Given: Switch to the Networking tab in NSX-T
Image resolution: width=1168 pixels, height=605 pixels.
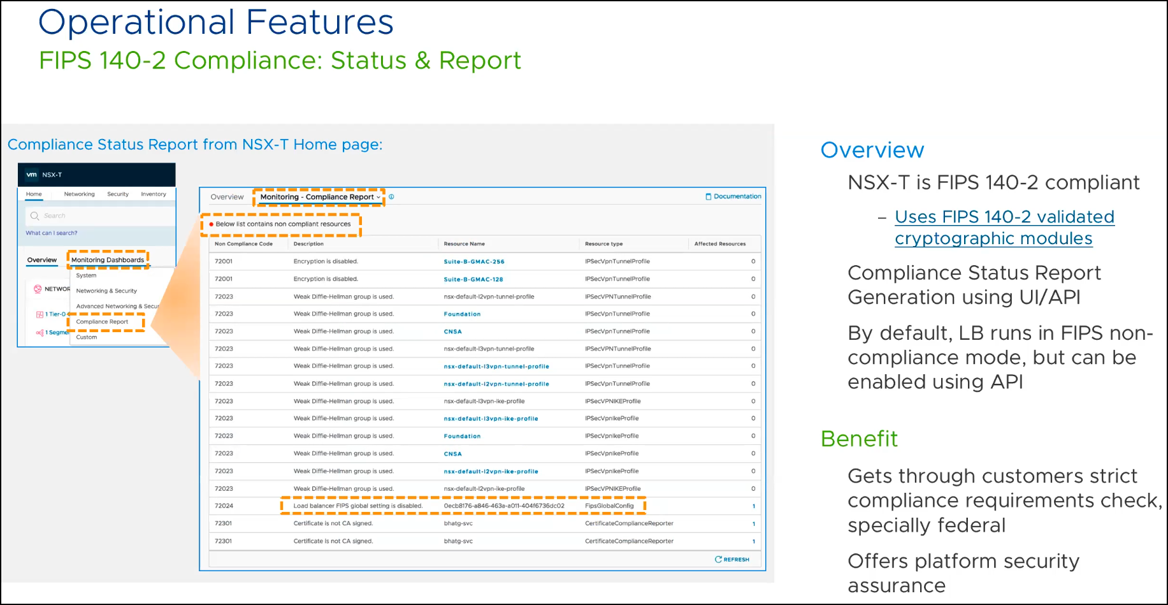Looking at the screenshot, I should tap(79, 194).
